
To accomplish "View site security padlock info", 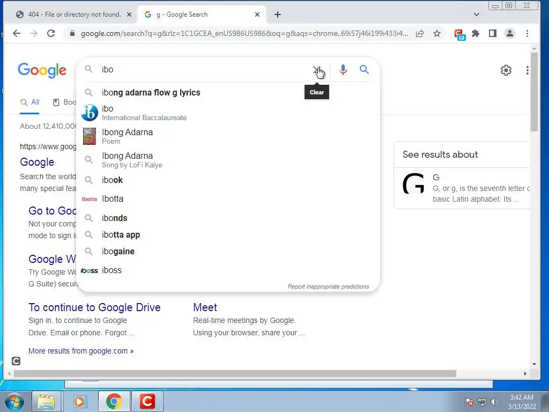I will pos(72,33).
